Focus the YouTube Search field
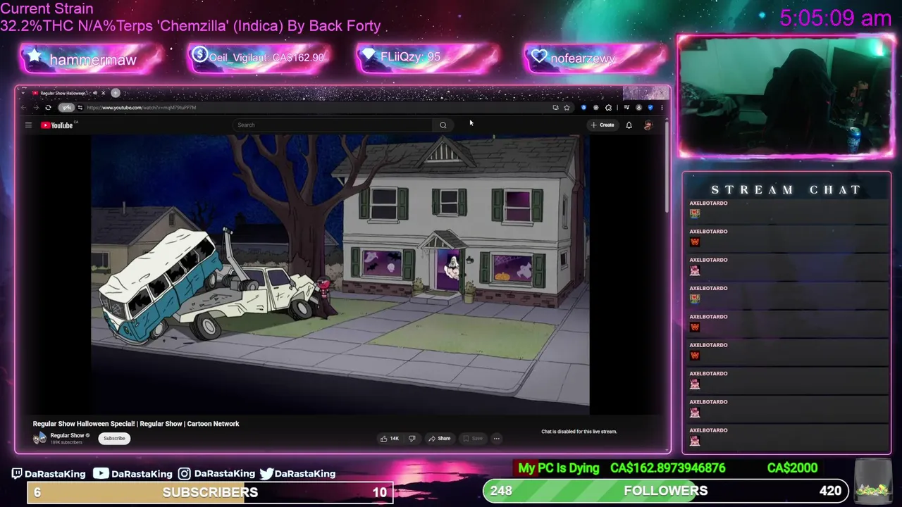 [333, 125]
